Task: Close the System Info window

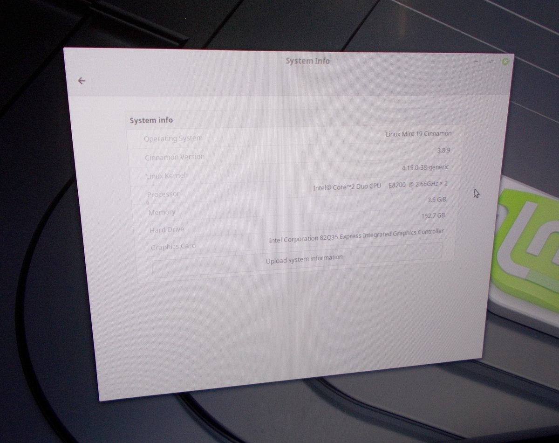Action: point(505,61)
